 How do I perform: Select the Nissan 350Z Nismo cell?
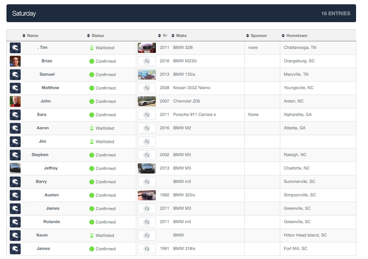click(192, 88)
